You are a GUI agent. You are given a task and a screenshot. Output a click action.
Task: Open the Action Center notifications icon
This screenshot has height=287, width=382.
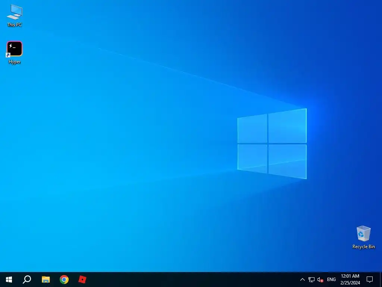pos(370,280)
